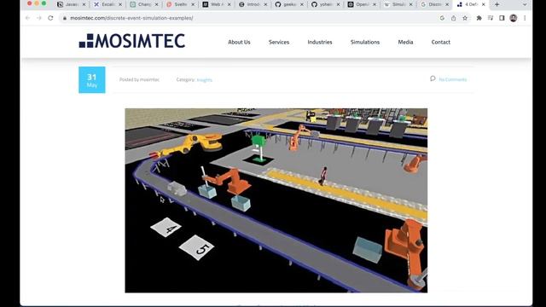546x307 pixels.
Task: Click the 31 May date badge
Action: (92, 79)
